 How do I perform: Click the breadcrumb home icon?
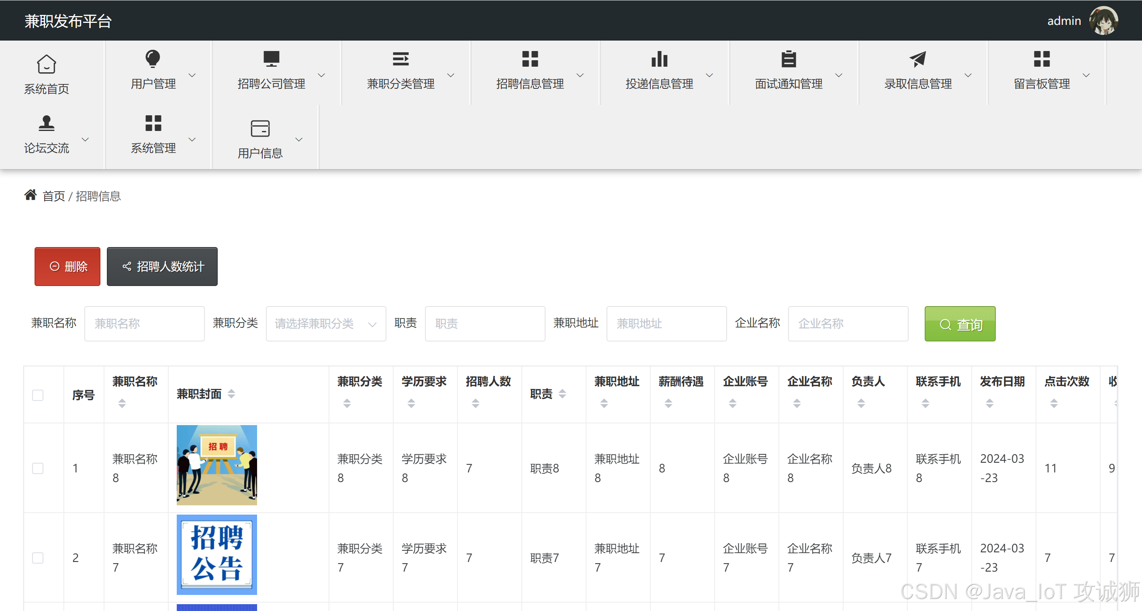30,195
